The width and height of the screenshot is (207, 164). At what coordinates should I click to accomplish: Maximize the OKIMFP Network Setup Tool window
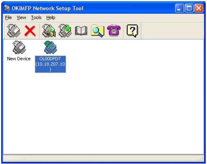[x=189, y=8]
